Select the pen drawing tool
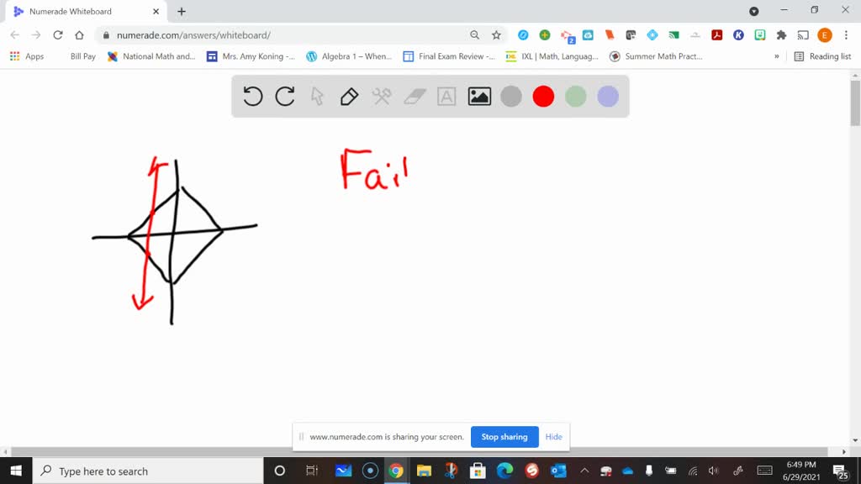The width and height of the screenshot is (861, 484). tap(349, 97)
